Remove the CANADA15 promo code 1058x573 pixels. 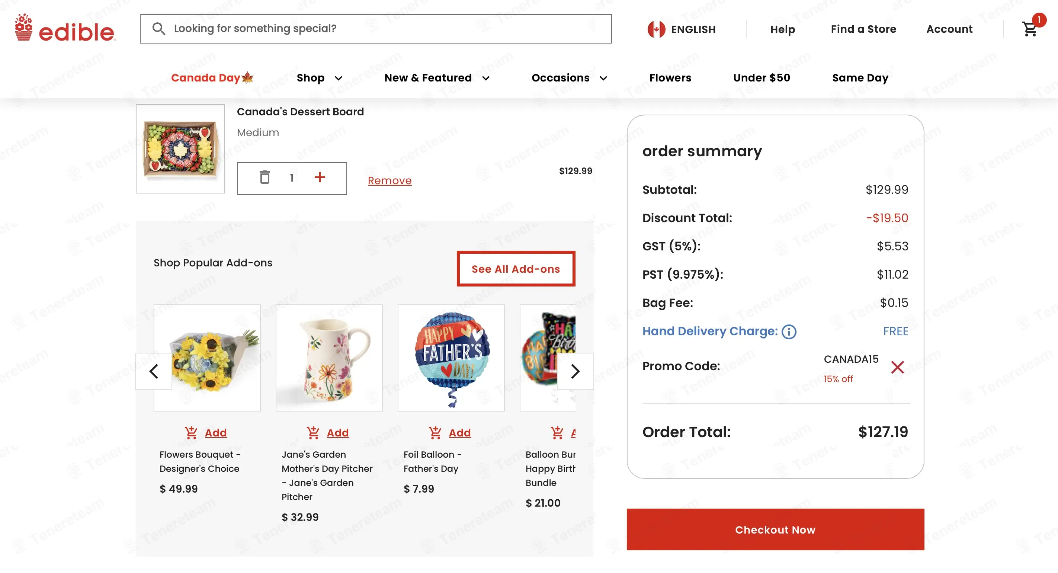click(x=897, y=367)
